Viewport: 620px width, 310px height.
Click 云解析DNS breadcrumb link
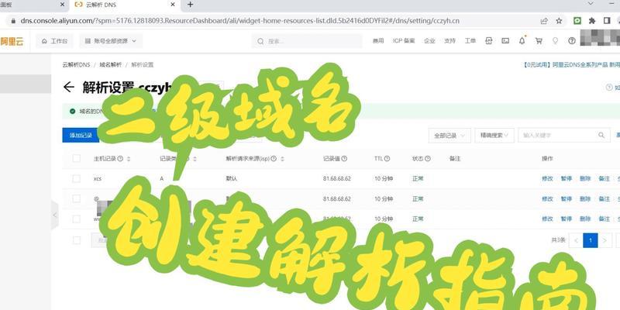(76, 65)
